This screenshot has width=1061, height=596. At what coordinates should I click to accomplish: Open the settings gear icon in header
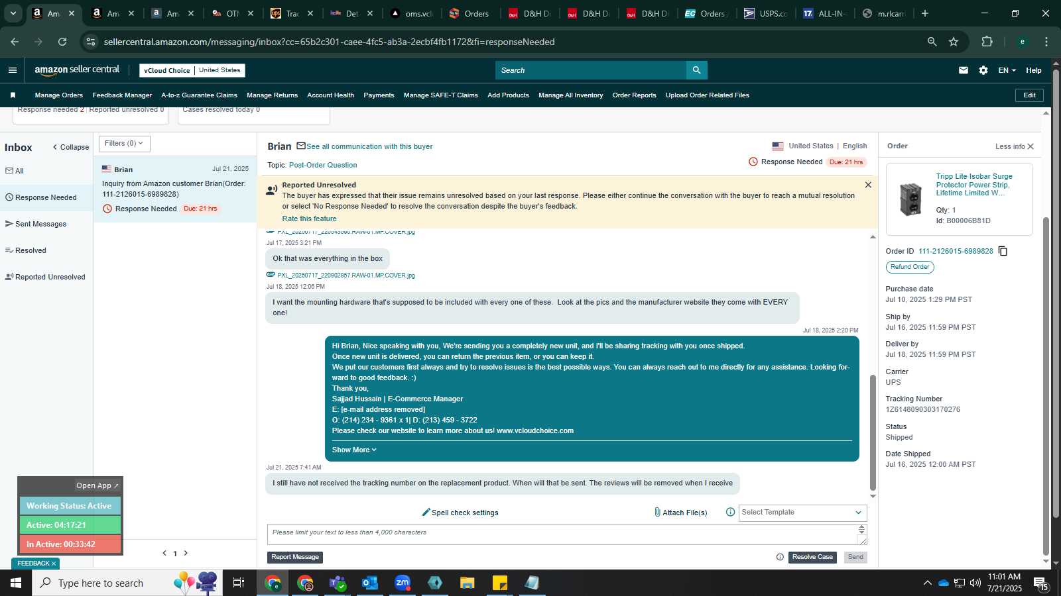(983, 70)
